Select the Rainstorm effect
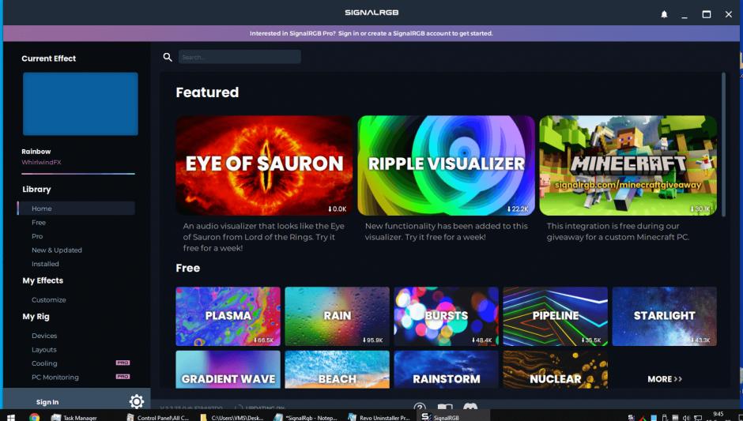This screenshot has height=421, width=743. (446, 370)
